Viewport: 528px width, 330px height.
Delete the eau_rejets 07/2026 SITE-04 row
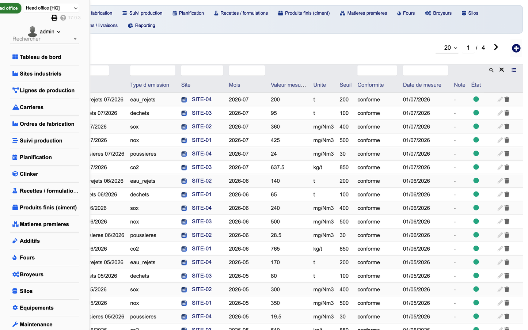507,99
